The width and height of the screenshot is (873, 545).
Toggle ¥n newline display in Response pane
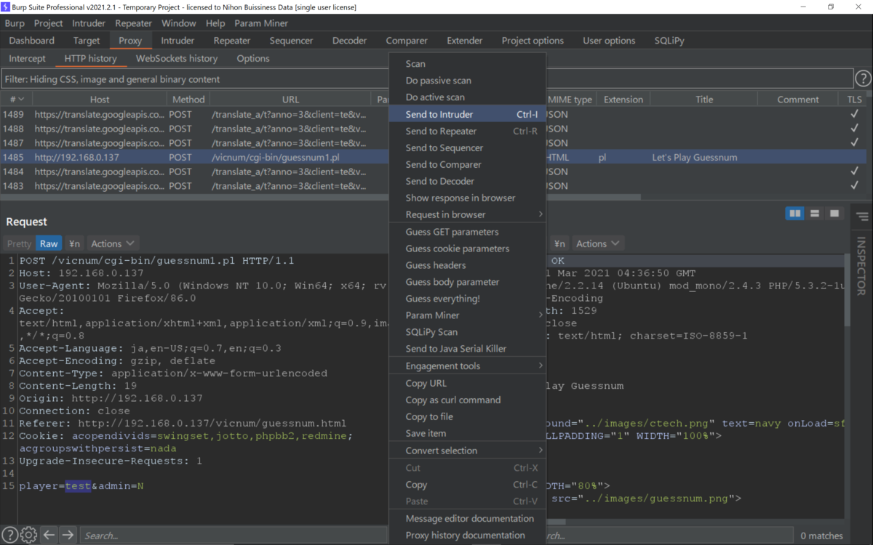point(559,243)
